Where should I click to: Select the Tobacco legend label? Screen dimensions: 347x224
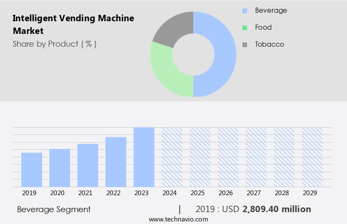click(x=270, y=44)
